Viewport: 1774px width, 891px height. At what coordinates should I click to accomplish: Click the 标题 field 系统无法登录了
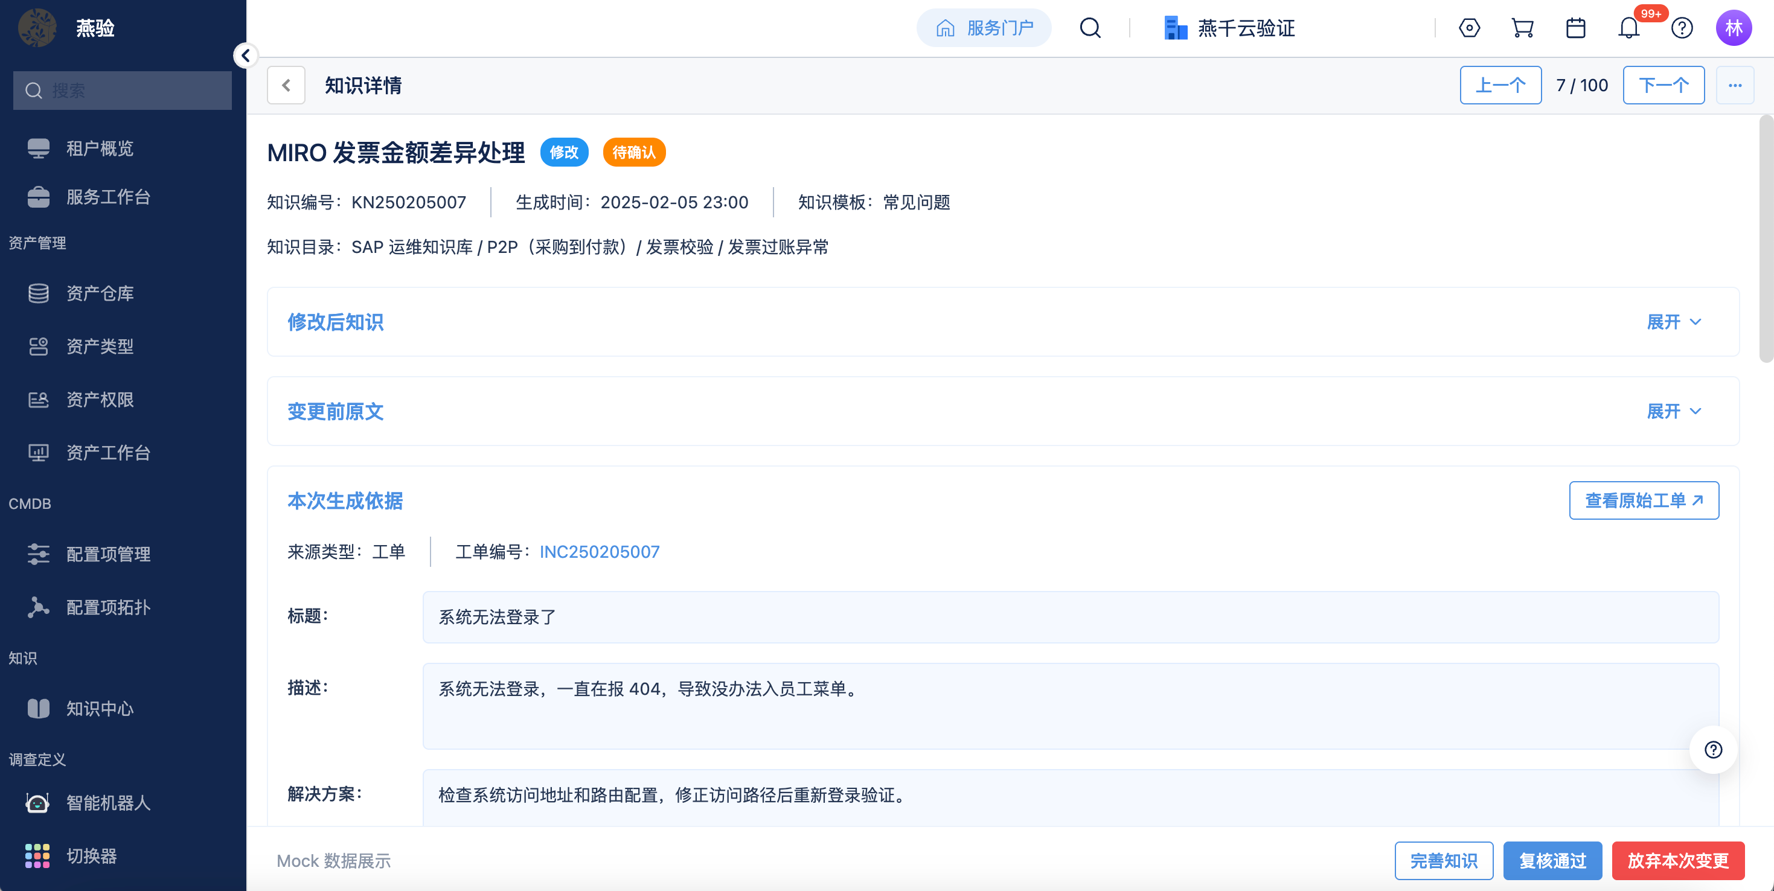[1071, 617]
